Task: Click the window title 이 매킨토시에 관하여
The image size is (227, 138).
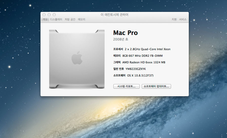Action: click(x=115, y=15)
